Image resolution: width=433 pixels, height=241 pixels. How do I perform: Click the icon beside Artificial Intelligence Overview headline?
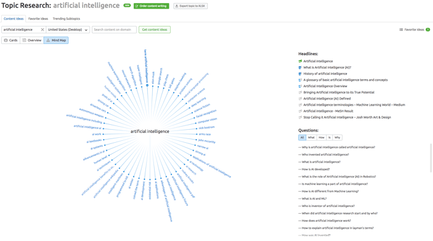point(300,86)
